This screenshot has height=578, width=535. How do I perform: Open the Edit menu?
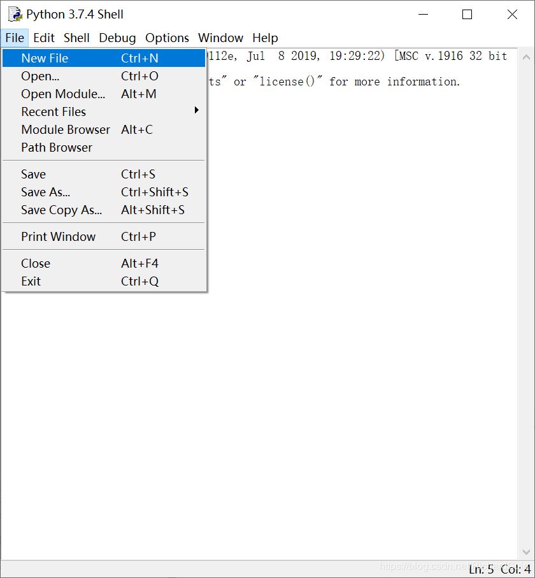[44, 38]
